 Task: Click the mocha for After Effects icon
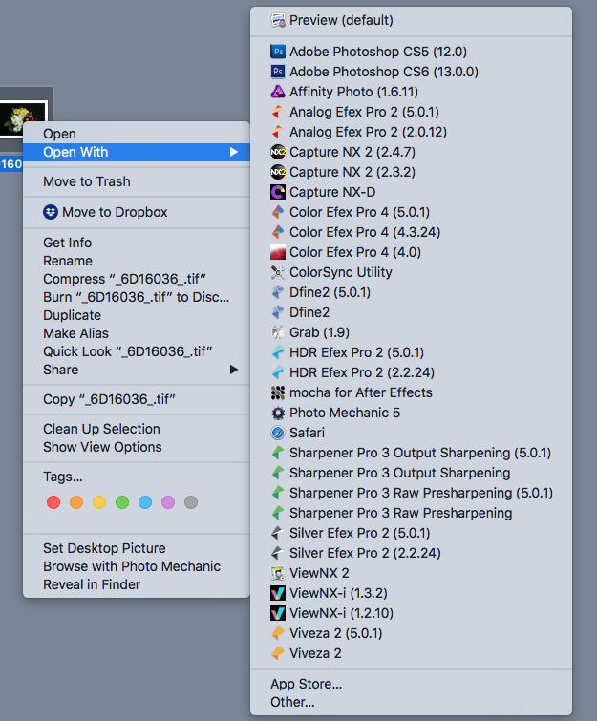pos(278,392)
